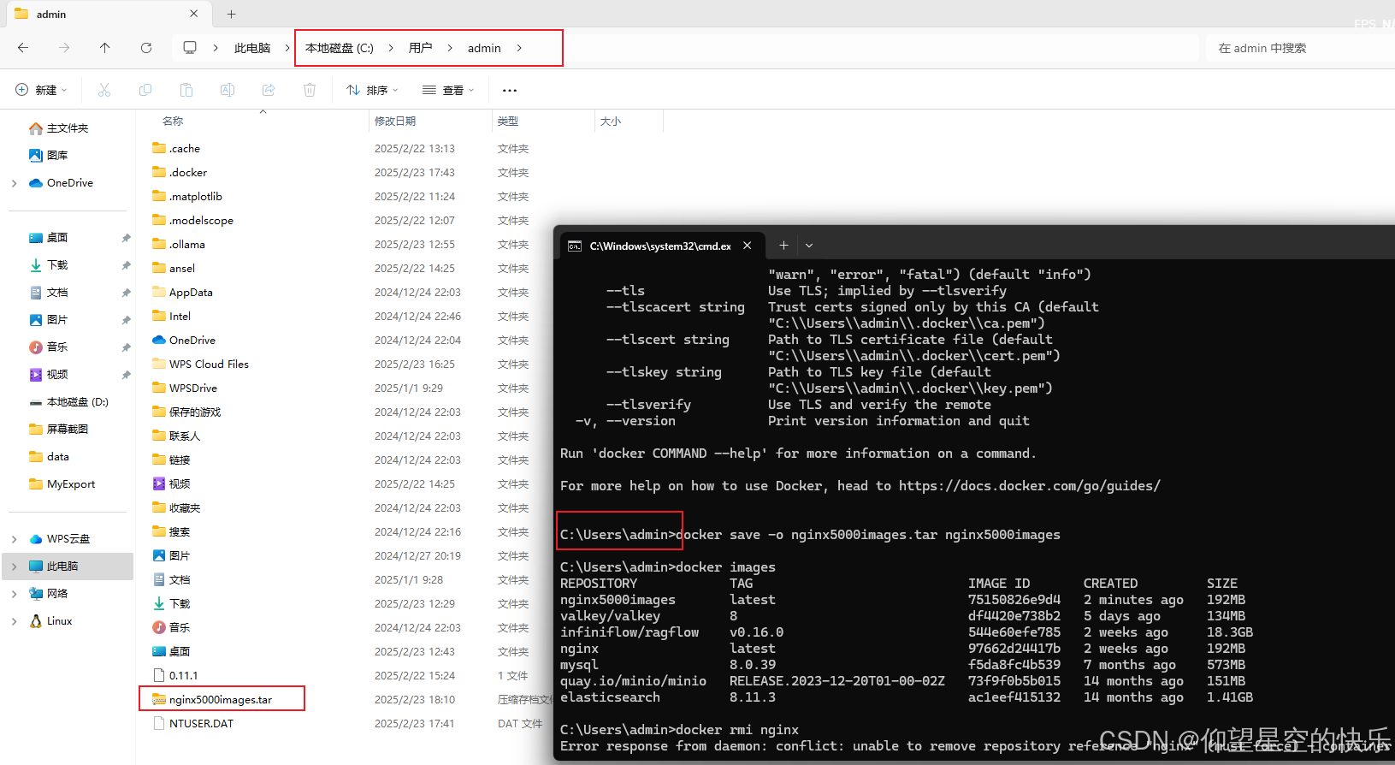Click 此电脑 breadcrumb segment
Screen dimensions: 1395x765
coord(252,48)
